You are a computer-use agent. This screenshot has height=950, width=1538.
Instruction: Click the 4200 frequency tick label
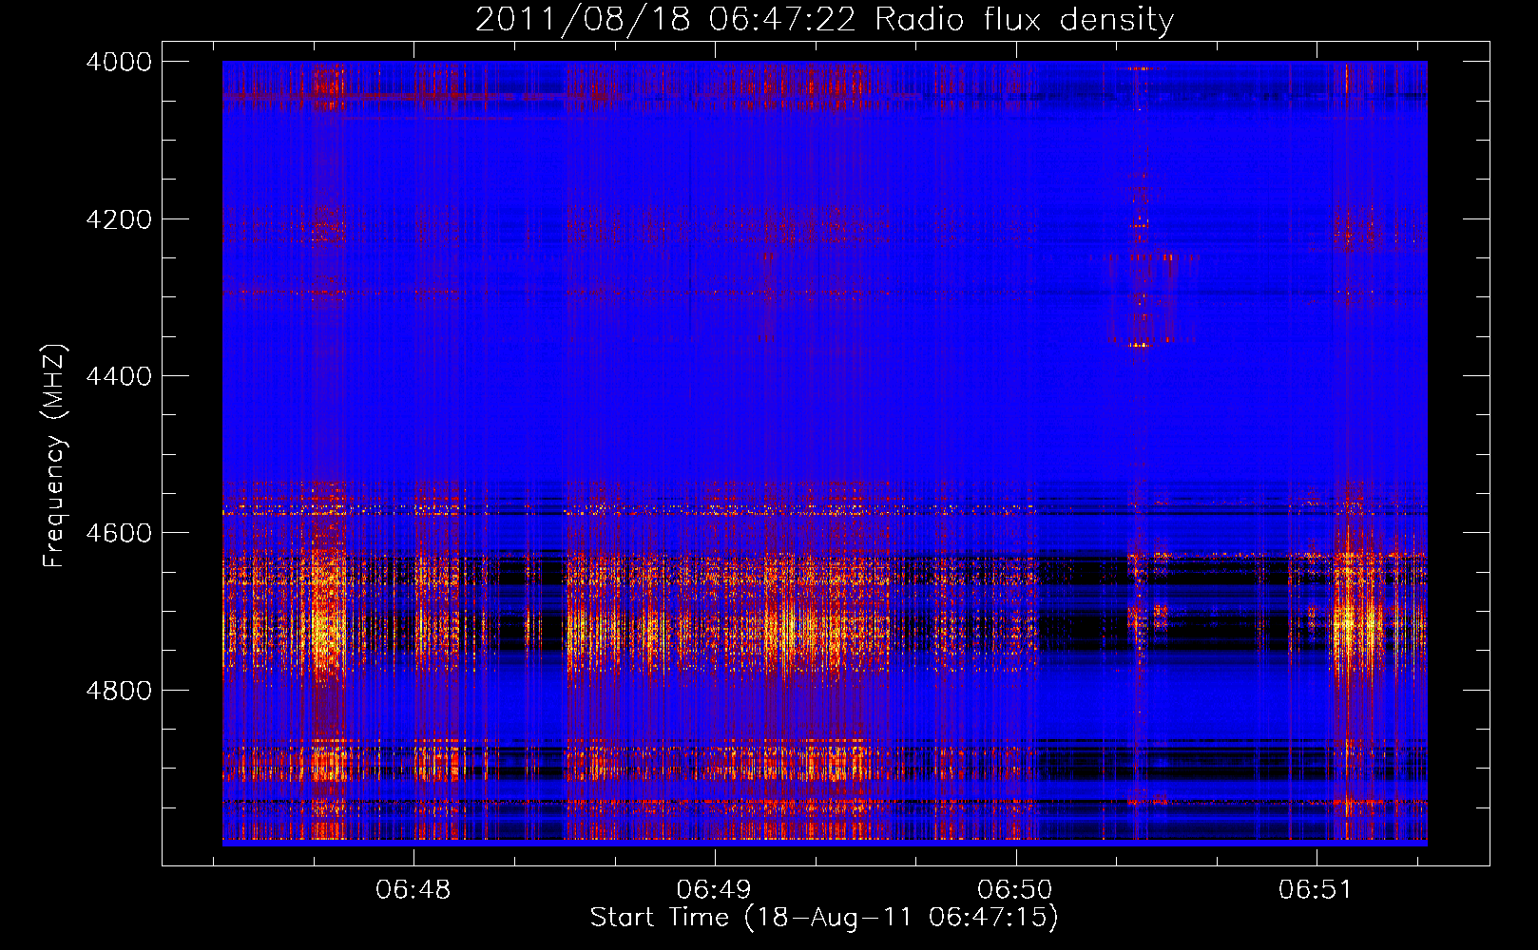coord(119,219)
